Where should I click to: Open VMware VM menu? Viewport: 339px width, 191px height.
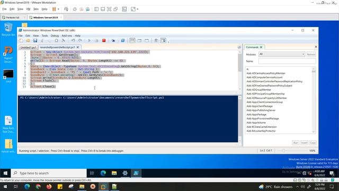[x=28, y=9]
